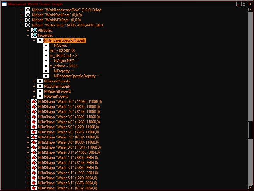Select the highlighted NiRendererSpecificProperty row
The height and width of the screenshot is (191, 254).
pyautogui.click(x=65, y=40)
